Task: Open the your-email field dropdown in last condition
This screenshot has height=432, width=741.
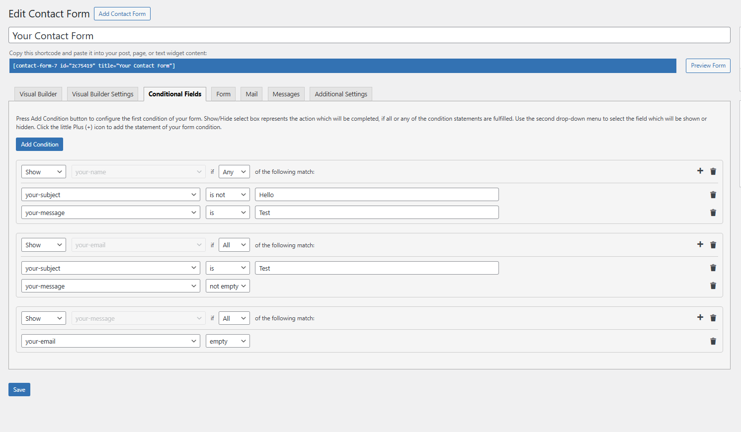Action: [111, 341]
